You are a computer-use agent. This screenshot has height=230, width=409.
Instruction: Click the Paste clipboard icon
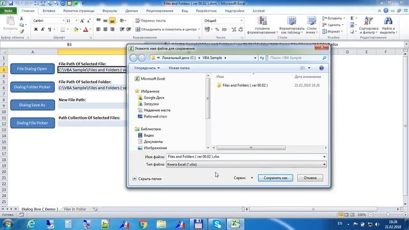pyautogui.click(x=10, y=21)
